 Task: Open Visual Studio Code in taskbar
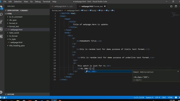54,100
